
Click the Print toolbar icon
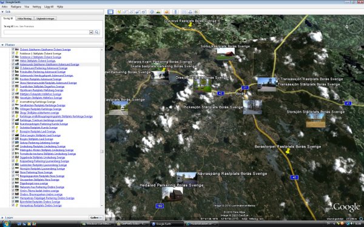190,12
